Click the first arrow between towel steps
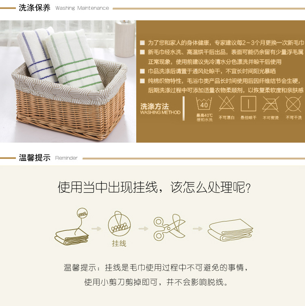This screenshot has height=306, width=305. (x=96, y=228)
